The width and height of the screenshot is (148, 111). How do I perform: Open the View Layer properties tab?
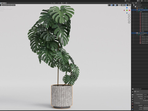133,99
